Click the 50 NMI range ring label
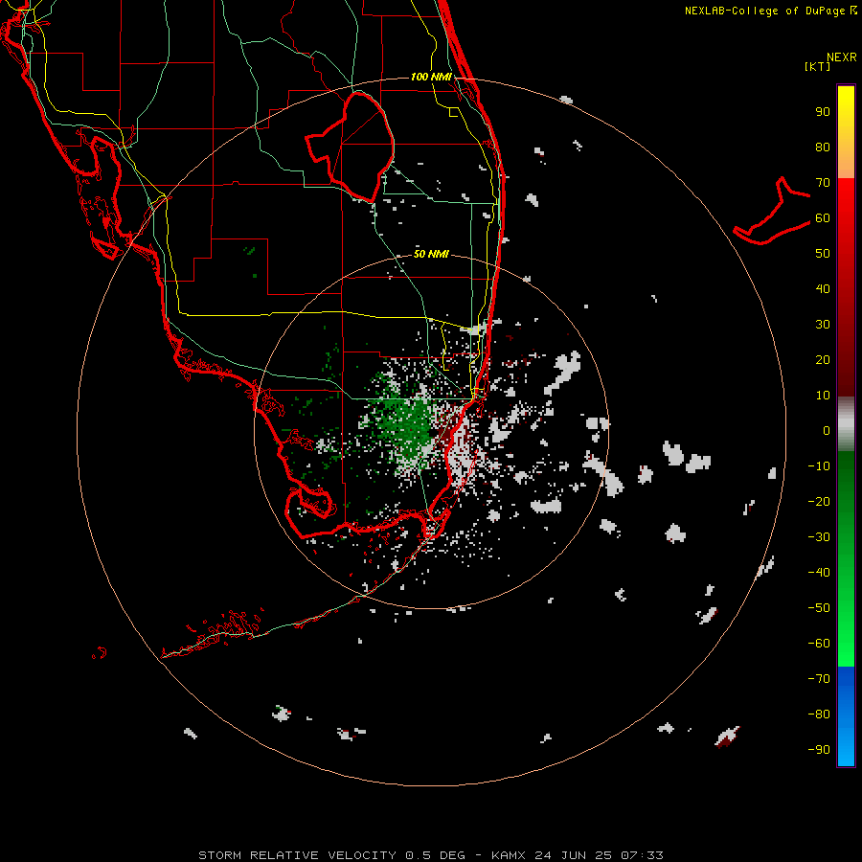862x862 pixels. coord(431,254)
